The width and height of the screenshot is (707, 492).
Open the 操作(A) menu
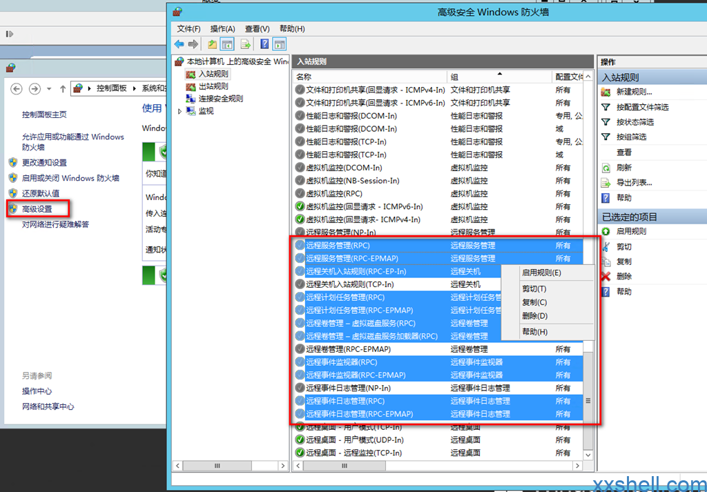coord(223,29)
